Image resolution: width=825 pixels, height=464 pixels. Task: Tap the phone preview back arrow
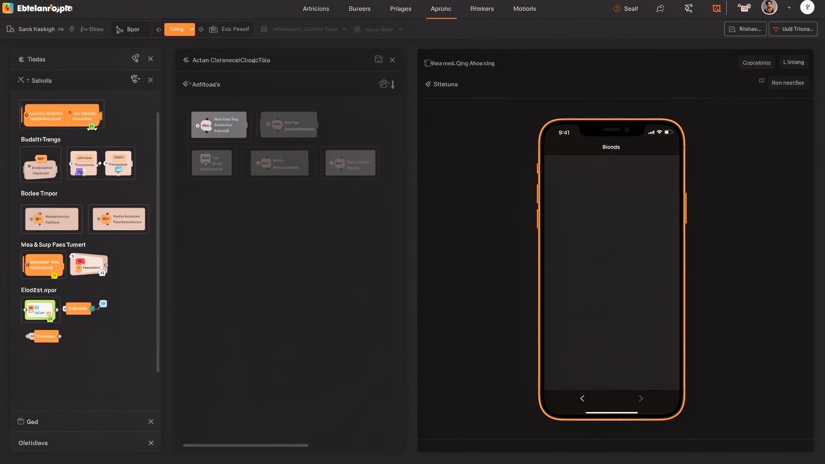tap(582, 398)
